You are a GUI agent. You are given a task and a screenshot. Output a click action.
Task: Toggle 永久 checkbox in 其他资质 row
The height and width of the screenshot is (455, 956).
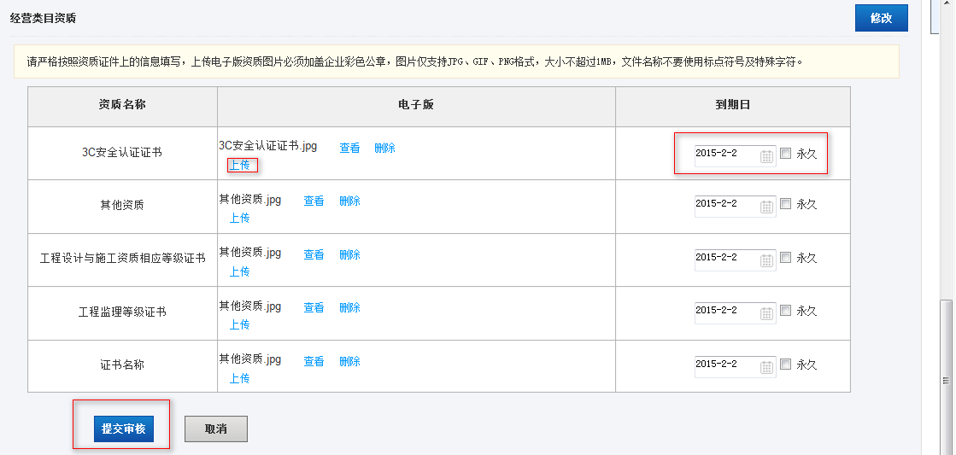pos(785,204)
